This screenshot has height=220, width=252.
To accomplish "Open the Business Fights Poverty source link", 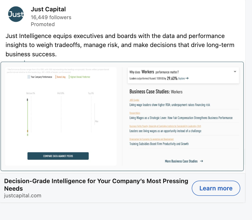I will [165, 126].
